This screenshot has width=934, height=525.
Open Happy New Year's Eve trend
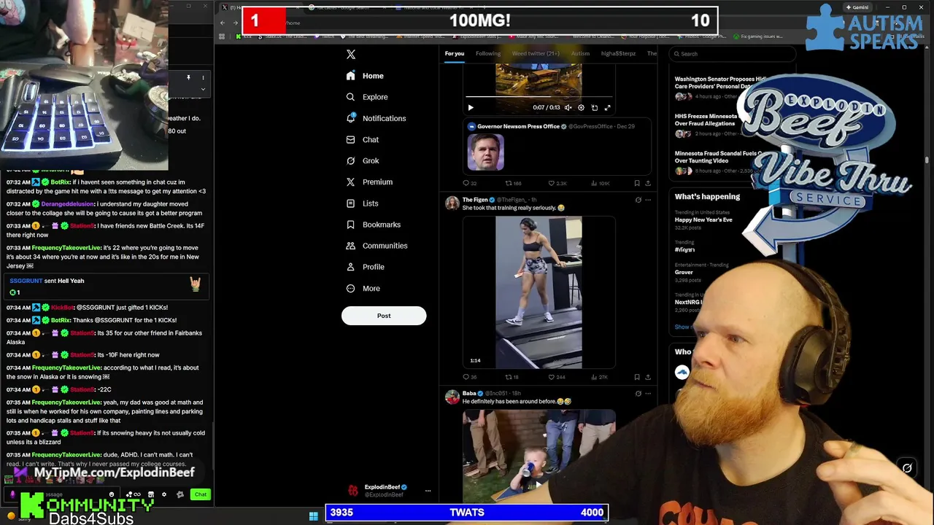703,219
